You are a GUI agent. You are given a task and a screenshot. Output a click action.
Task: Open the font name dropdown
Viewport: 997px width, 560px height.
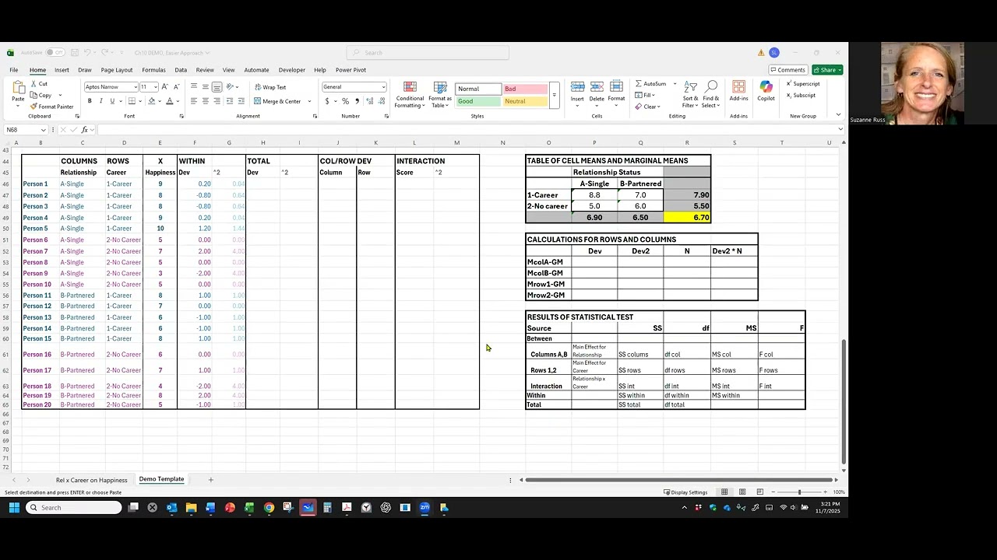tap(135, 87)
